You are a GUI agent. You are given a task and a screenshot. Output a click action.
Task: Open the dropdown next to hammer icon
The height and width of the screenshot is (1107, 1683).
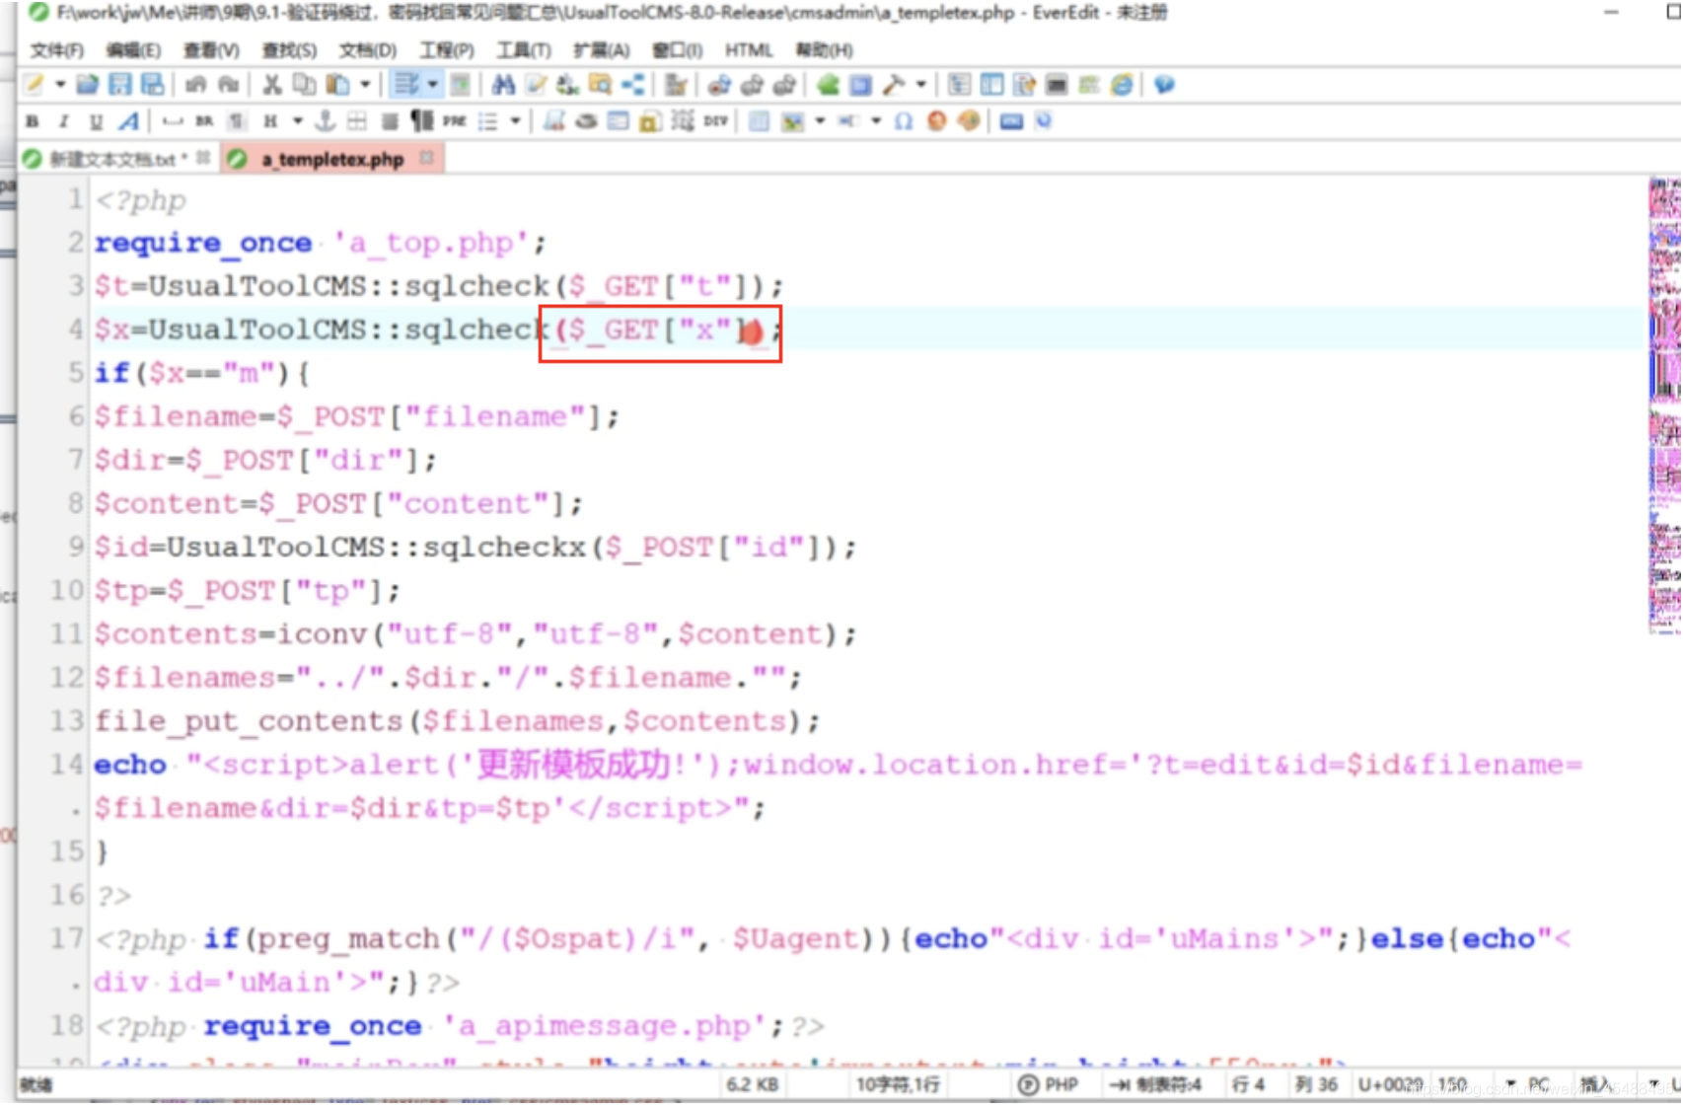[921, 85]
